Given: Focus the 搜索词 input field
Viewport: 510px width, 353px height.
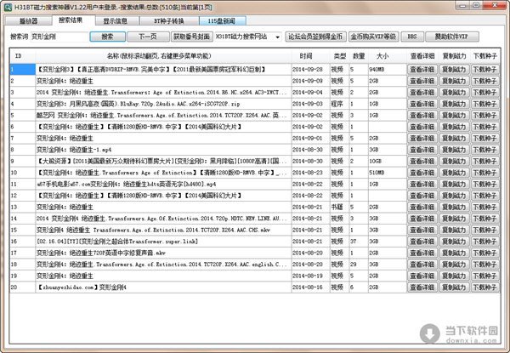Looking at the screenshot, I should point(59,37).
